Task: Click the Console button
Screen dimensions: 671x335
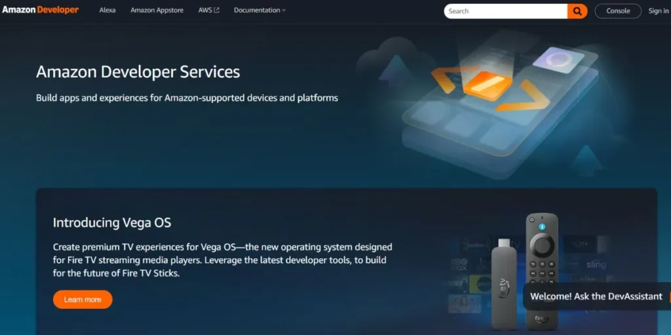Action: [617, 10]
